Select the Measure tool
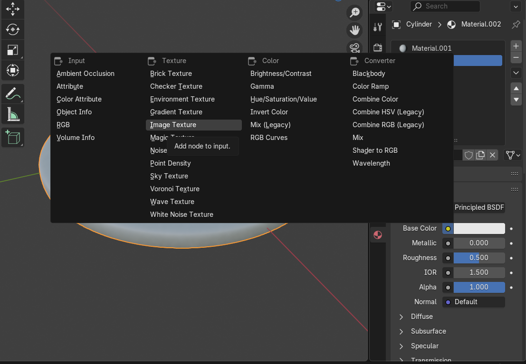This screenshot has width=526, height=364. 12,114
